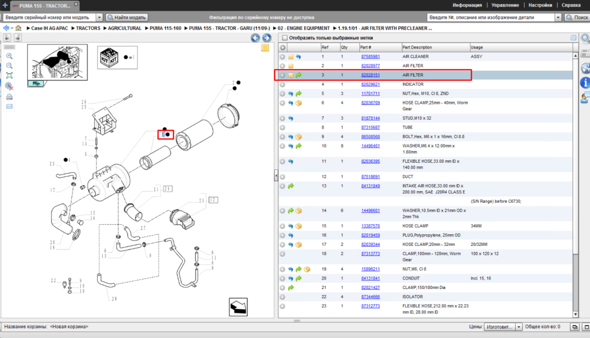Go to next illustration with blue right arrow
The image size is (590, 338).
[x=267, y=38]
